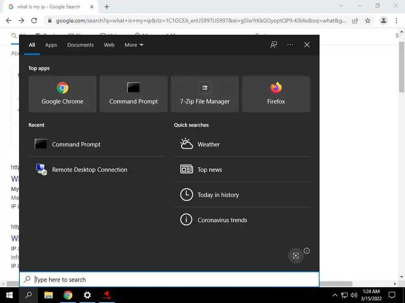Image resolution: width=405 pixels, height=303 pixels.
Task: Launch Command Prompt from Top apps tile
Action: click(134, 94)
